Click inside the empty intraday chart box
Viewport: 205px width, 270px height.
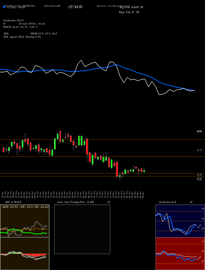point(82,229)
